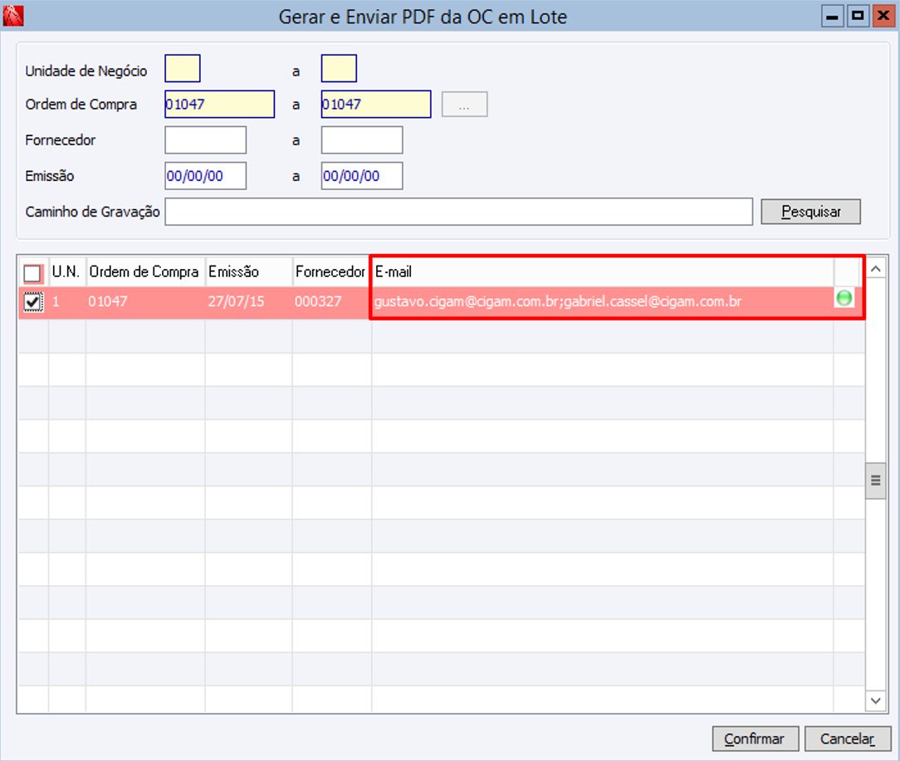Click the U.N. column header
This screenshot has height=761, width=900.
[x=66, y=271]
